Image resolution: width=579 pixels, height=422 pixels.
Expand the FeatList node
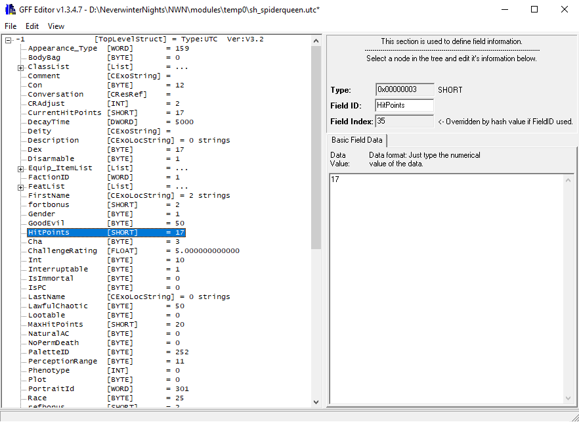tap(21, 187)
